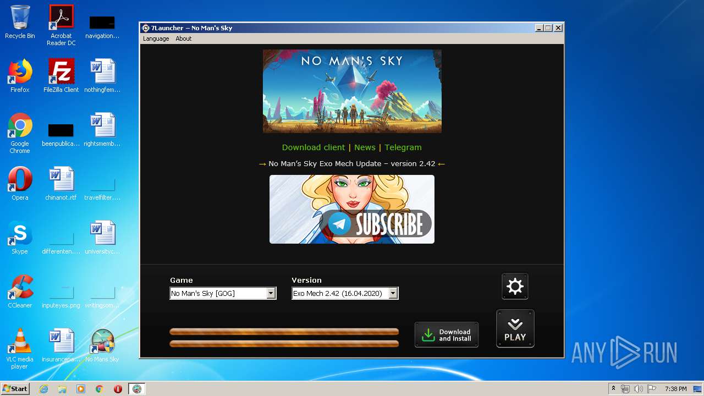Select the nothingfem document icon
The height and width of the screenshot is (396, 704).
[x=102, y=76]
